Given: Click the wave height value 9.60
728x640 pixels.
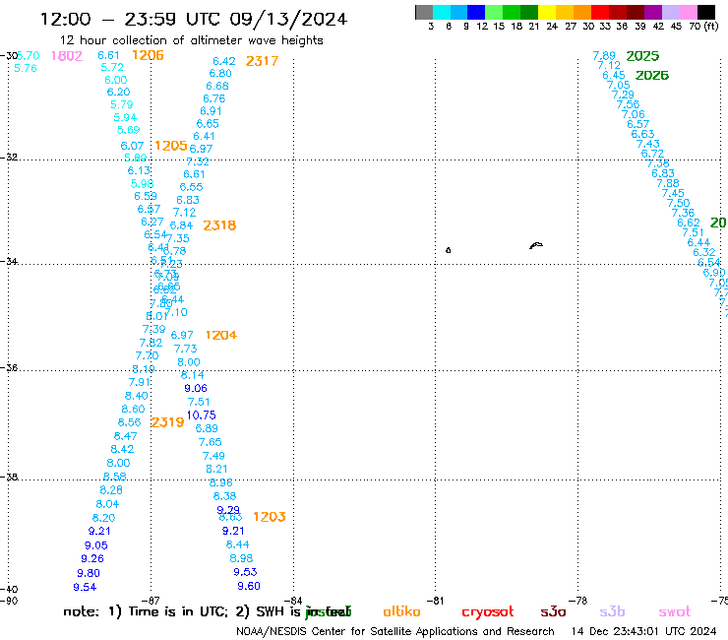Looking at the screenshot, I should 249,586.
